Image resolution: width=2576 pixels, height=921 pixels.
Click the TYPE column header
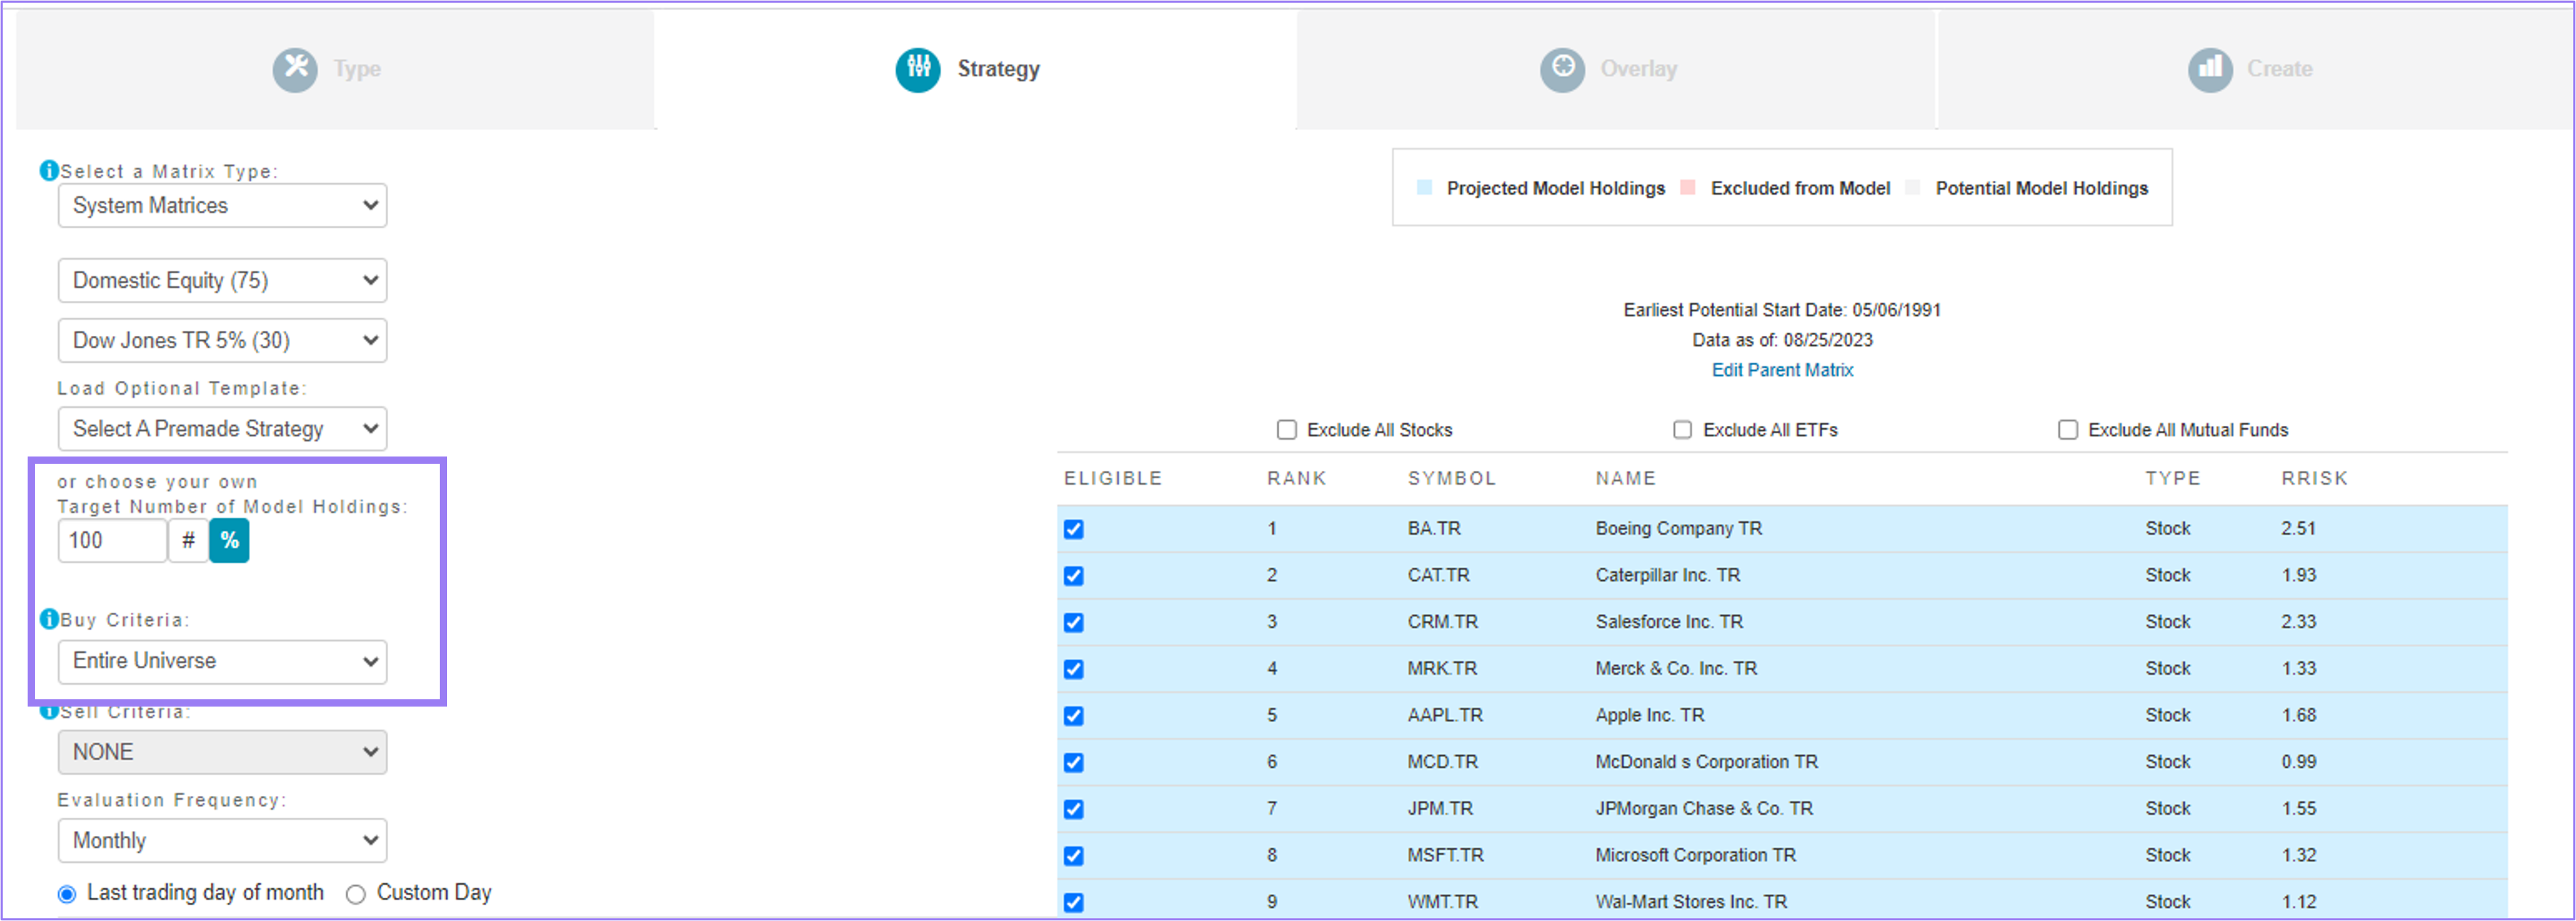click(2173, 478)
